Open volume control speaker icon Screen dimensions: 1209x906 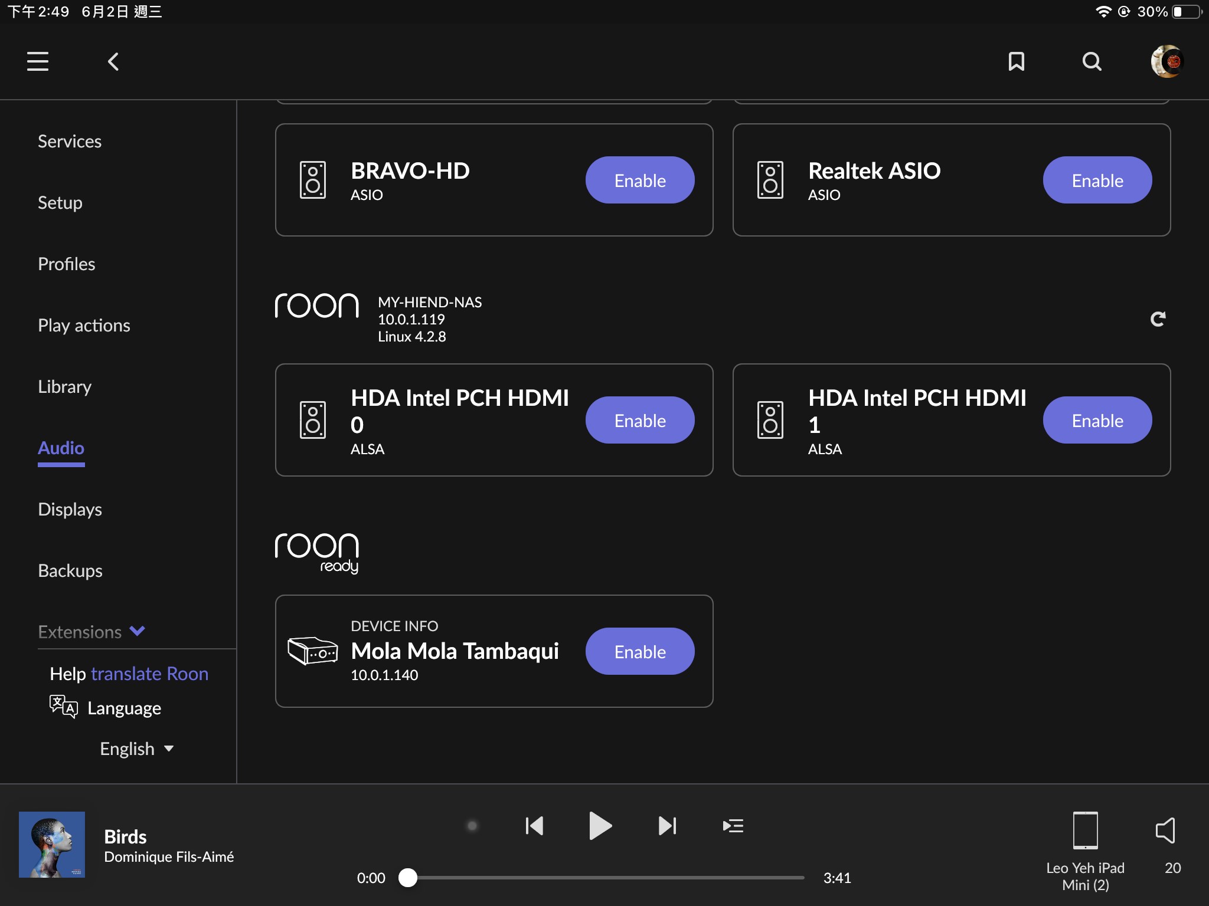1165,830
